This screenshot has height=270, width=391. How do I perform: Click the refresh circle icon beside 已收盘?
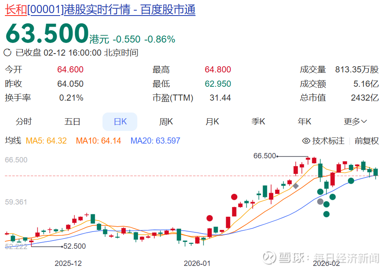click(x=7, y=52)
